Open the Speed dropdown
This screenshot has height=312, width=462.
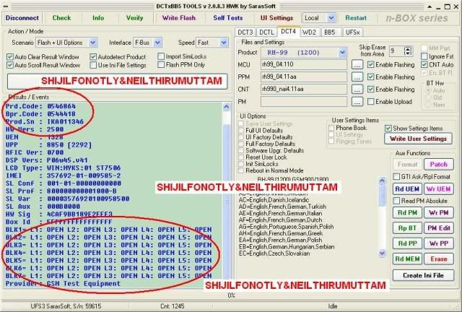click(224, 43)
